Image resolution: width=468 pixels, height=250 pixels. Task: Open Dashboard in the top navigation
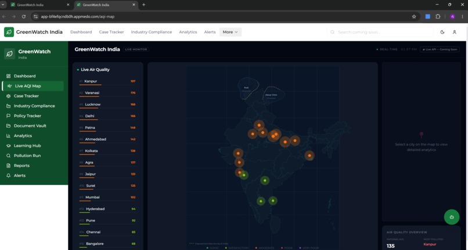coord(81,32)
